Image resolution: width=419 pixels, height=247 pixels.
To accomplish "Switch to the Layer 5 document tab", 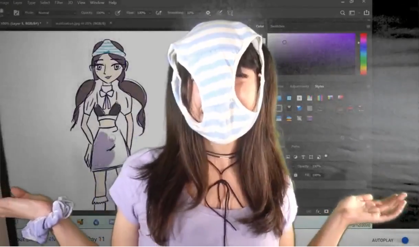I will pos(21,24).
